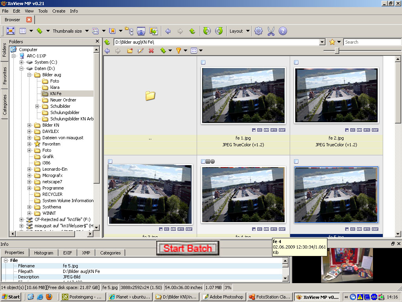Click the yellow filter funnel icon
The height and width of the screenshot is (302, 402).
[179, 51]
